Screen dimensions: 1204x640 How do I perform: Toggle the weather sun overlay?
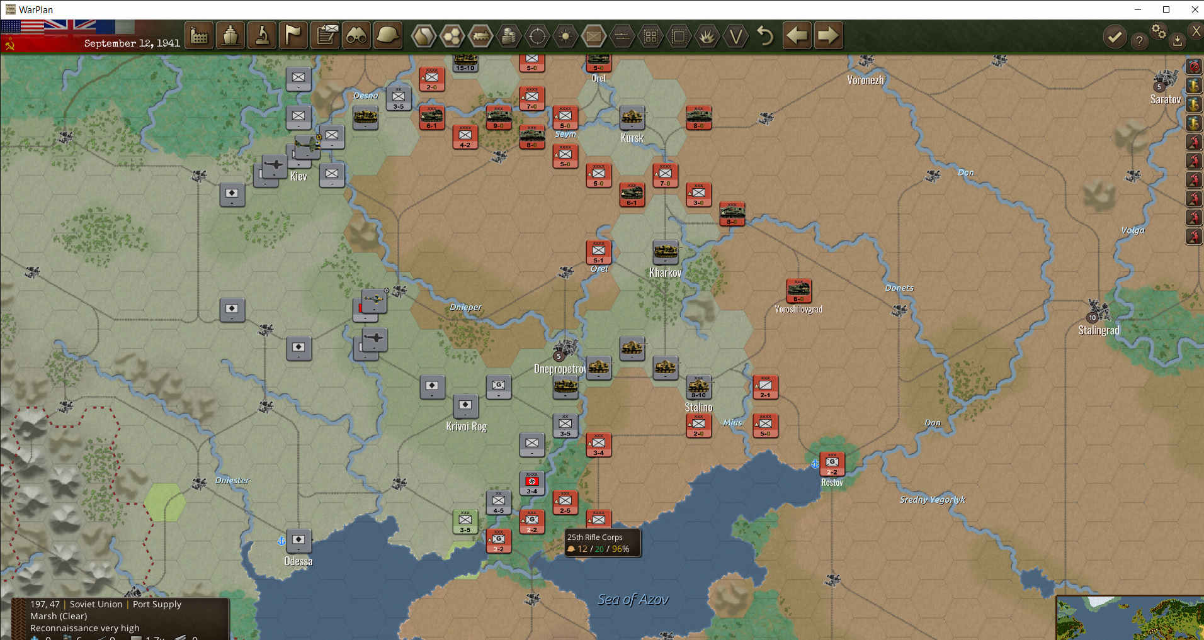click(565, 36)
